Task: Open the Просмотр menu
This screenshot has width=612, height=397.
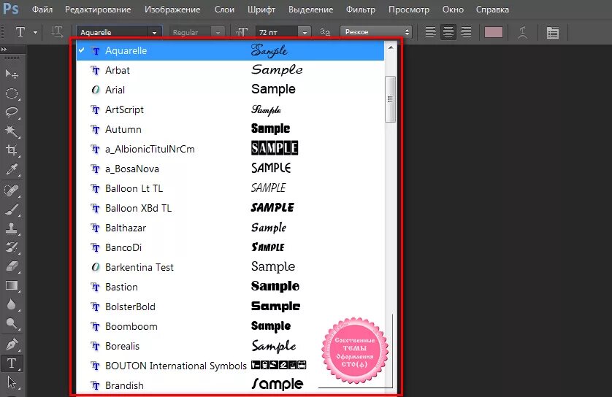Action: tap(409, 9)
